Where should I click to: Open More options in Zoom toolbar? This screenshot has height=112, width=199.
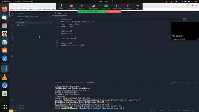click(x=137, y=7)
